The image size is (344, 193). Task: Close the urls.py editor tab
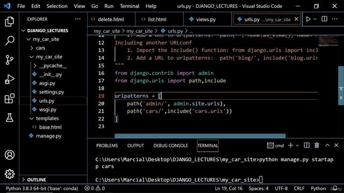(x=296, y=19)
